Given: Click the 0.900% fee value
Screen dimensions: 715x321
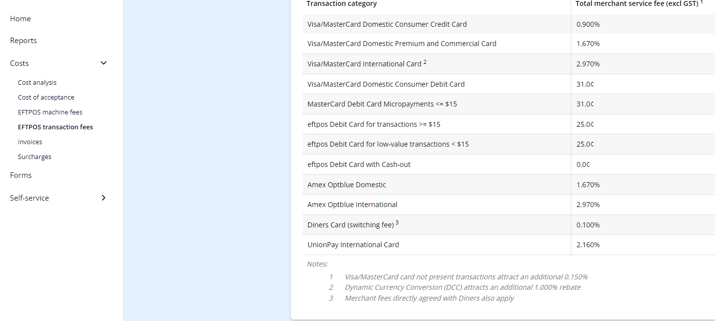Looking at the screenshot, I should click(588, 24).
